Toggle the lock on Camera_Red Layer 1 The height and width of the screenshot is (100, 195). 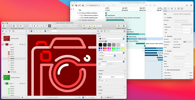click(x=24, y=44)
